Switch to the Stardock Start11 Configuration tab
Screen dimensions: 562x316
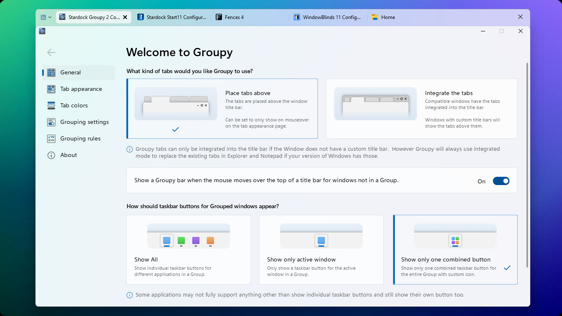[x=172, y=17]
